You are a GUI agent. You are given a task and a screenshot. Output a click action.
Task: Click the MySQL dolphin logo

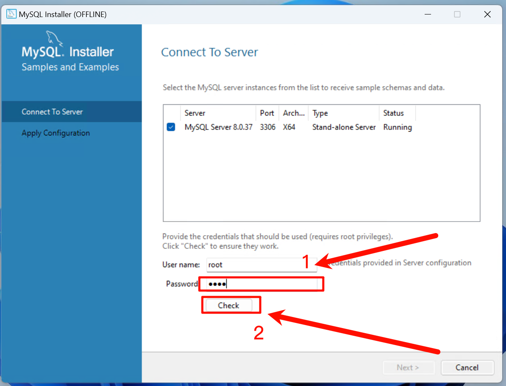pyautogui.click(x=54, y=38)
